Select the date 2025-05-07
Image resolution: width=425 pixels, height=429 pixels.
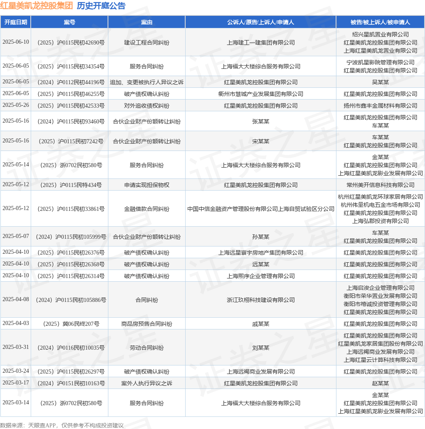point(16,236)
